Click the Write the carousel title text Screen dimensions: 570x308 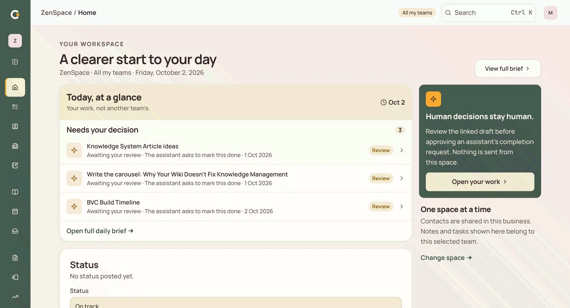(x=187, y=174)
